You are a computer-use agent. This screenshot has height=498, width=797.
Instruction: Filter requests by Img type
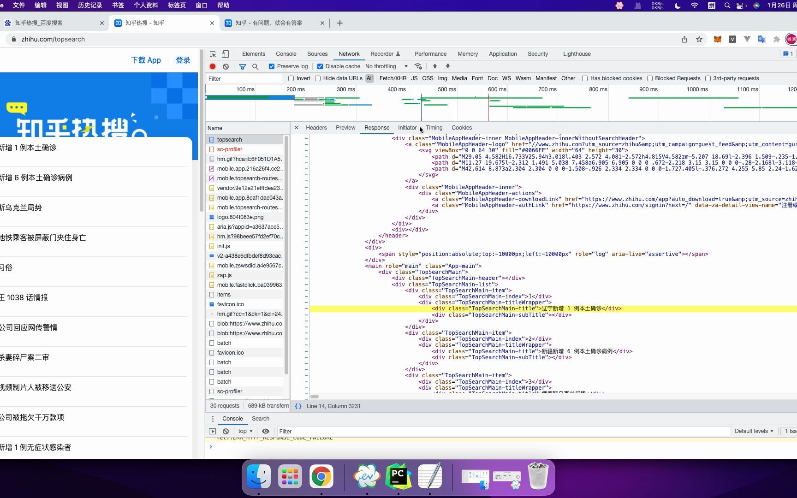click(442, 78)
